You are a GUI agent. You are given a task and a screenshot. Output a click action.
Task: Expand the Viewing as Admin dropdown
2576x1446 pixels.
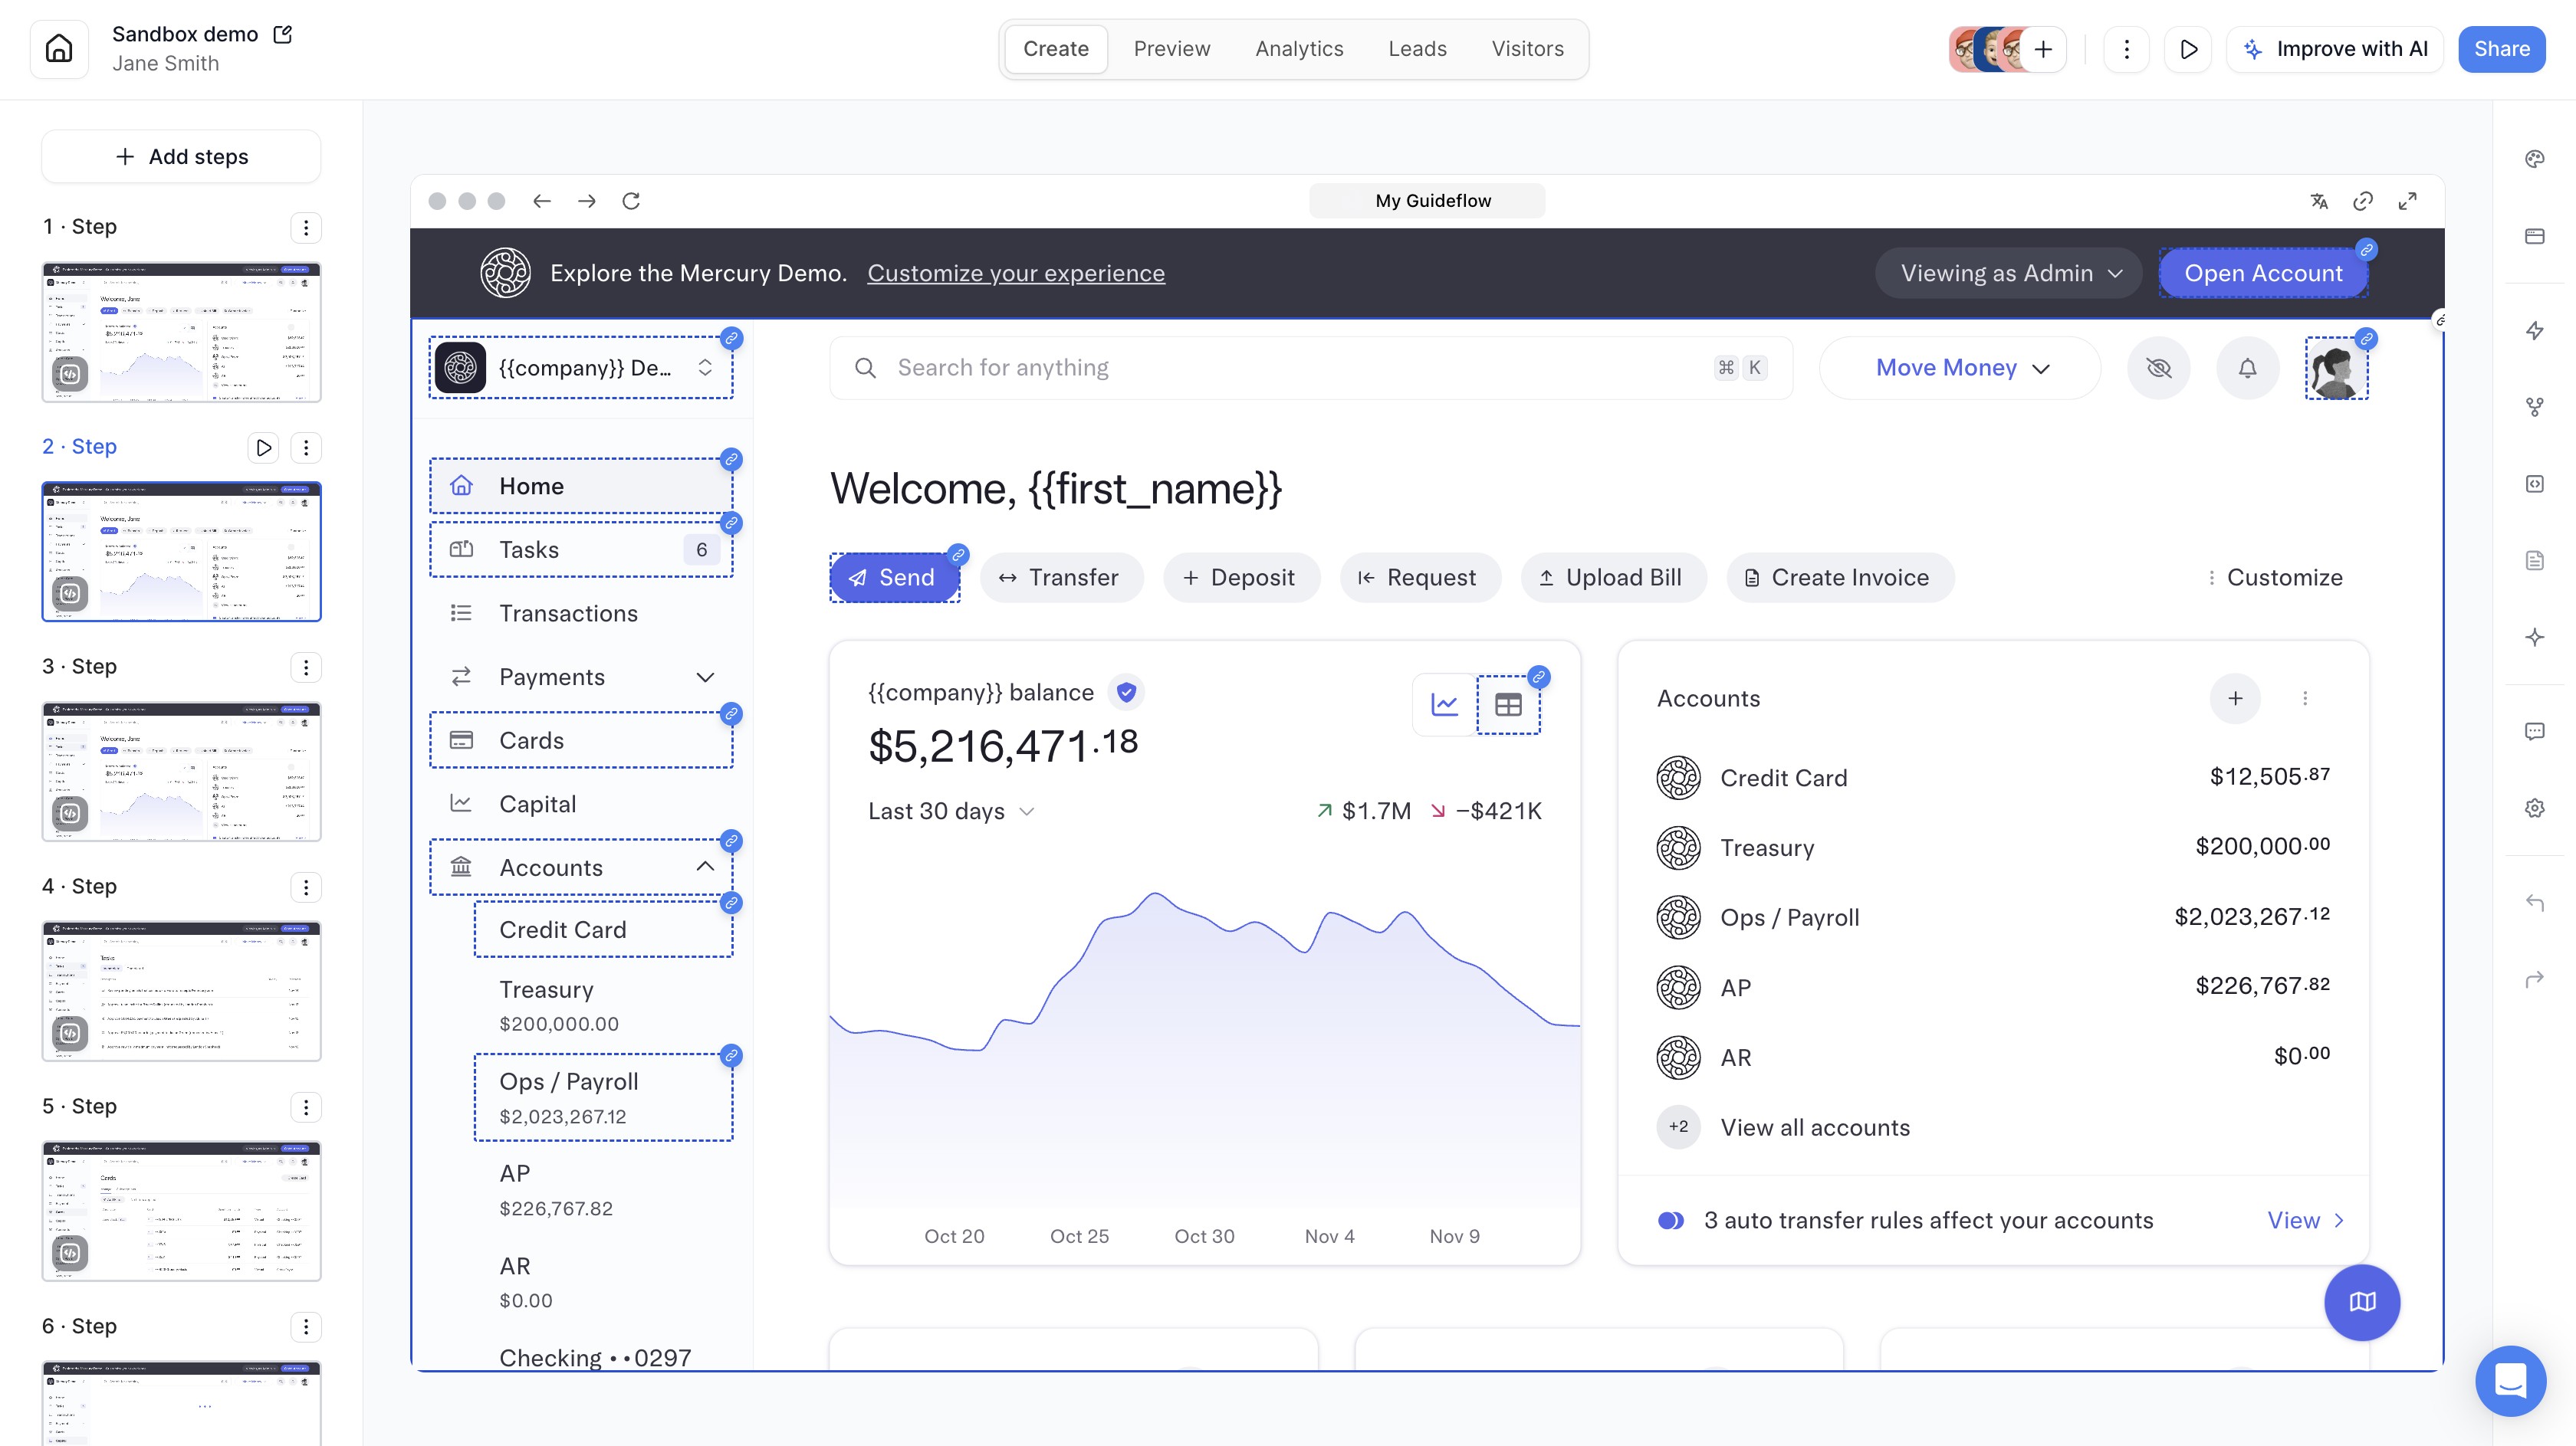click(2009, 273)
